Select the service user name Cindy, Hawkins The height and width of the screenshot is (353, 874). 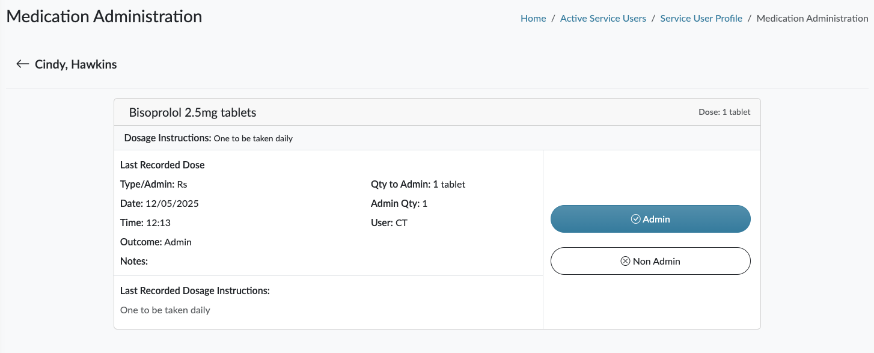point(76,64)
